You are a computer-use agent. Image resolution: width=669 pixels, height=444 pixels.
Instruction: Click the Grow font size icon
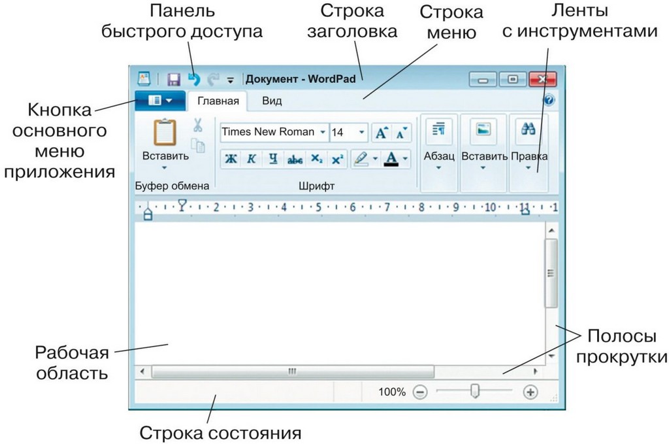[381, 133]
